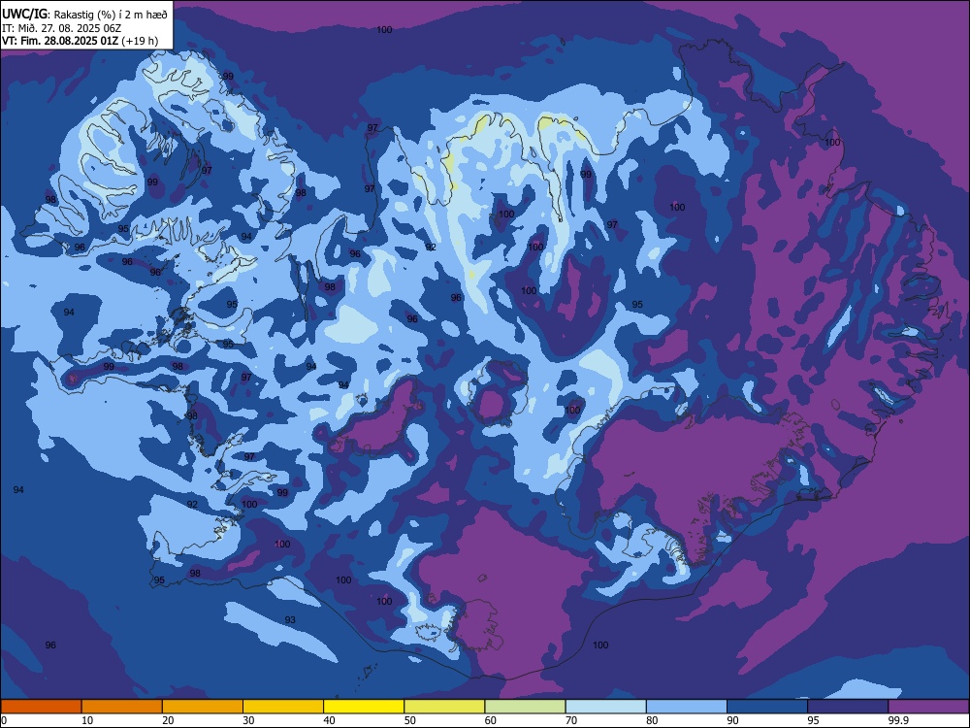Viewport: 970px width, 728px height.
Task: Click the 'UWC/IG: Rakastig (%) í 2 m hæð' title
Action: click(x=84, y=15)
